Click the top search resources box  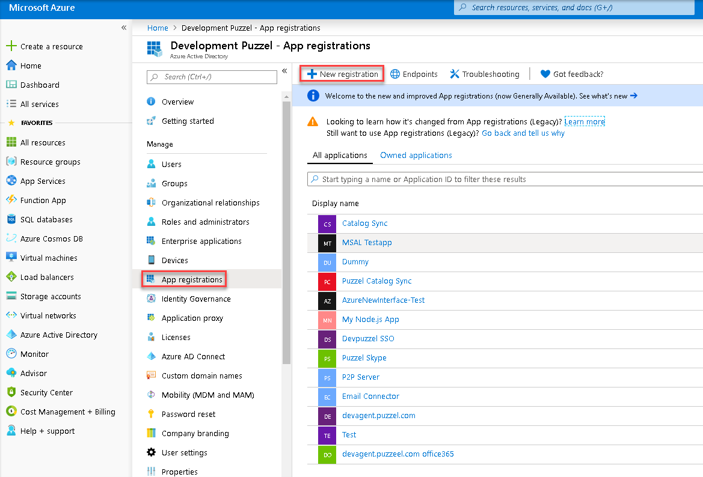pos(577,8)
